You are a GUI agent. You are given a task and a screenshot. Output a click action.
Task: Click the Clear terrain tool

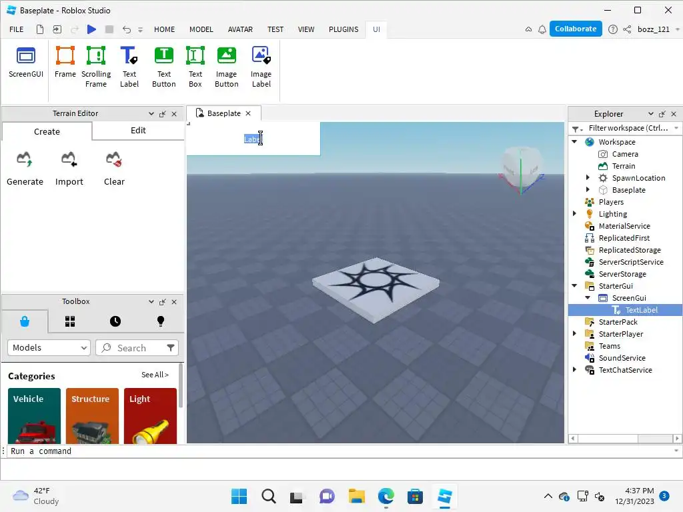[114, 169]
